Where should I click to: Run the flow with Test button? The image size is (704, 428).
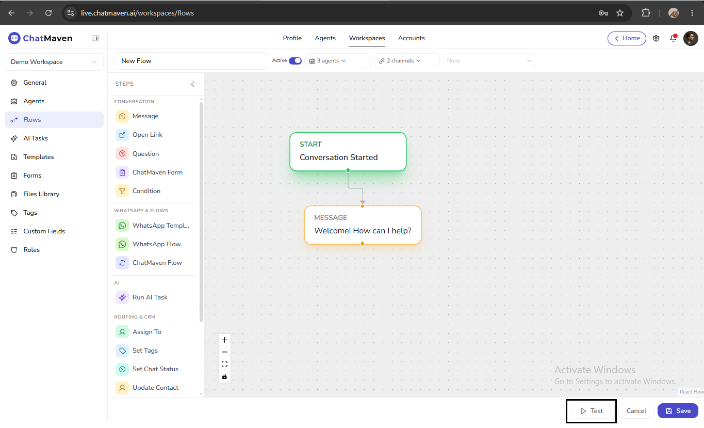(x=591, y=411)
